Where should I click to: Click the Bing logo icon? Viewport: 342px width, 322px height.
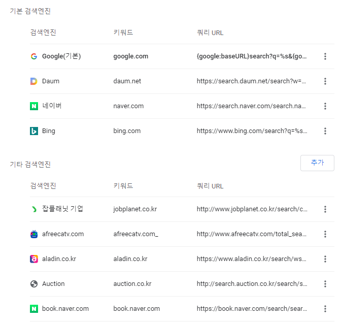click(34, 131)
